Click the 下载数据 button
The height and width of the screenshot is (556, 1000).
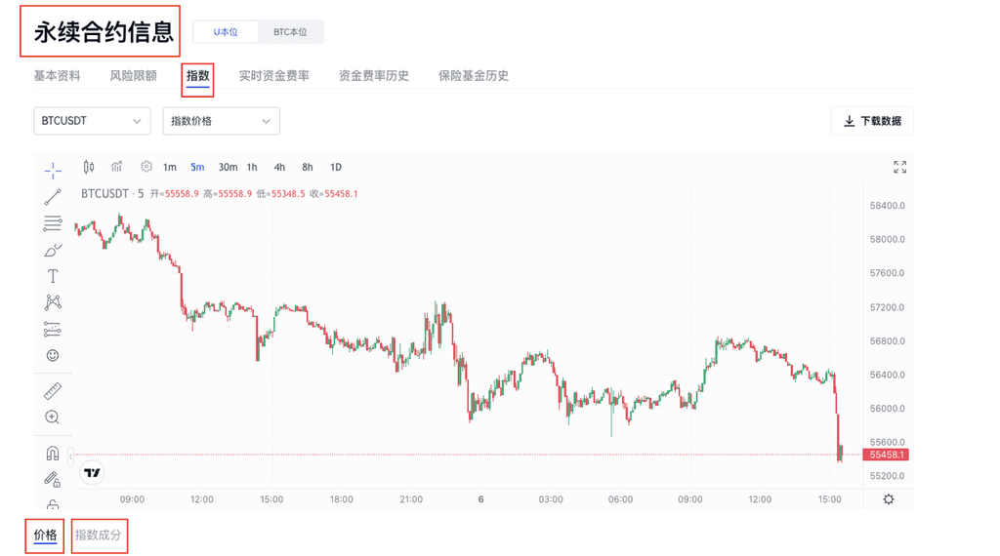point(872,121)
